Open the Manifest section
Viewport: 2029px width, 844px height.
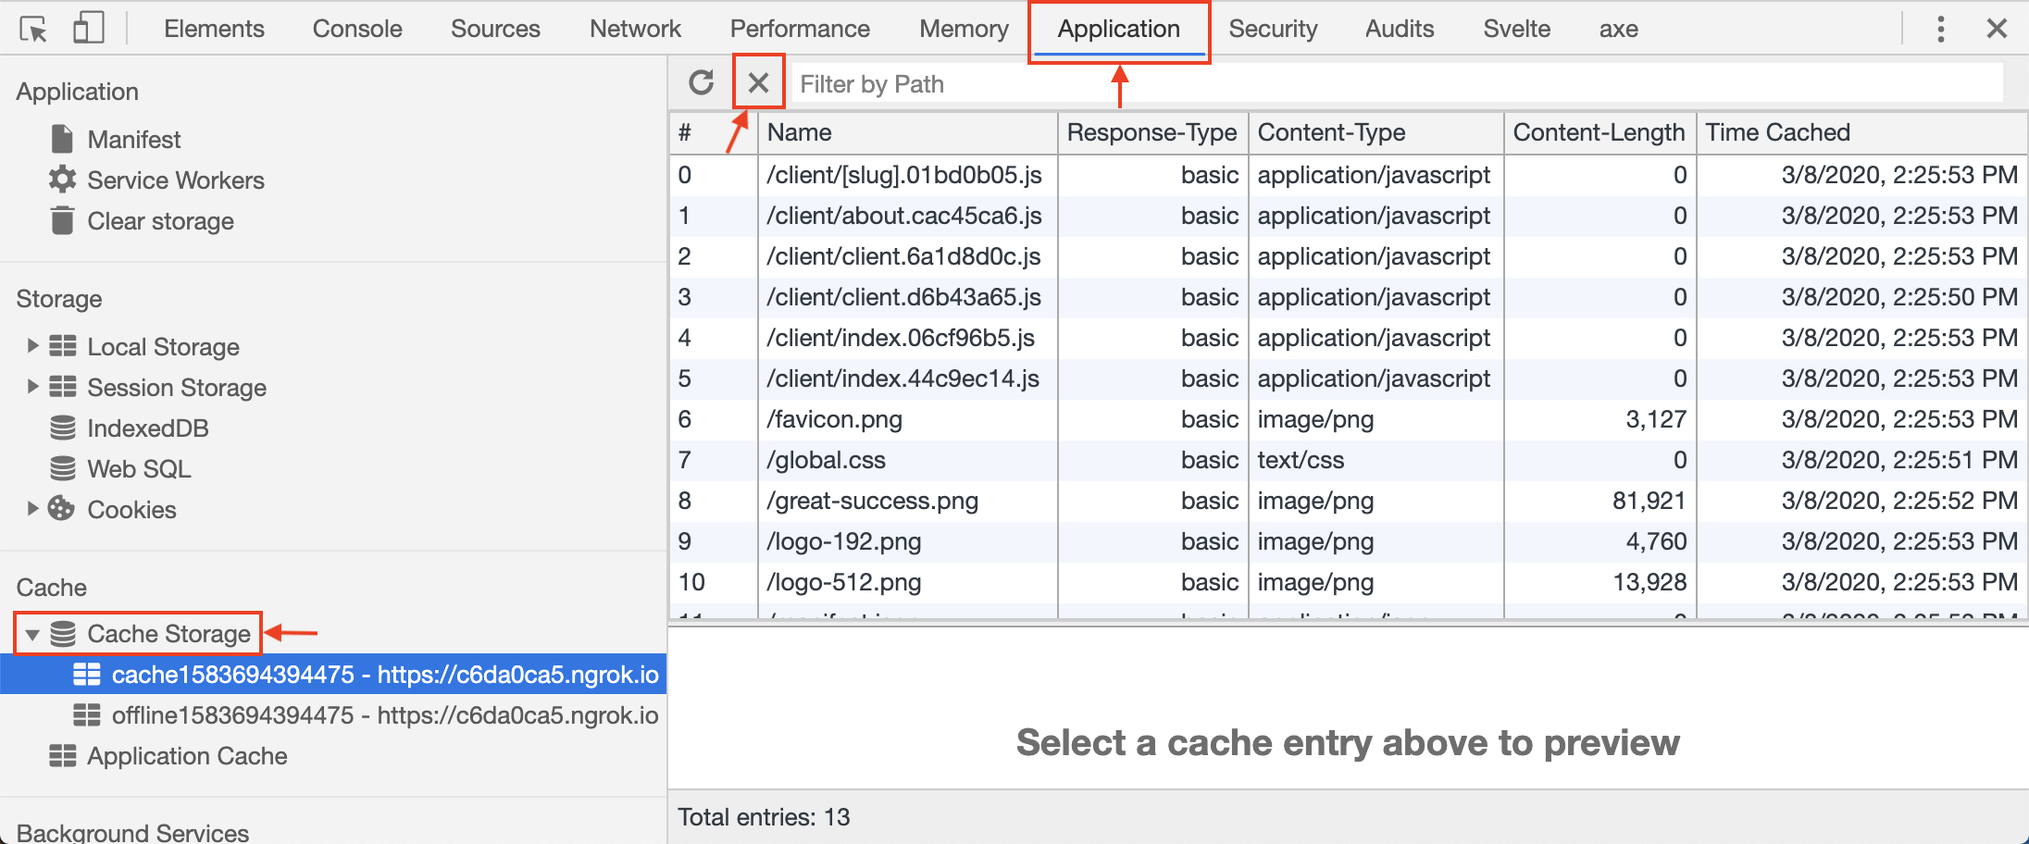pyautogui.click(x=133, y=139)
